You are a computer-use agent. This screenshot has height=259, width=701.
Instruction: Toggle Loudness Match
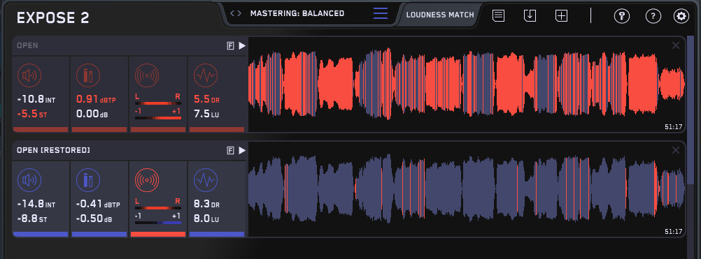click(x=440, y=15)
